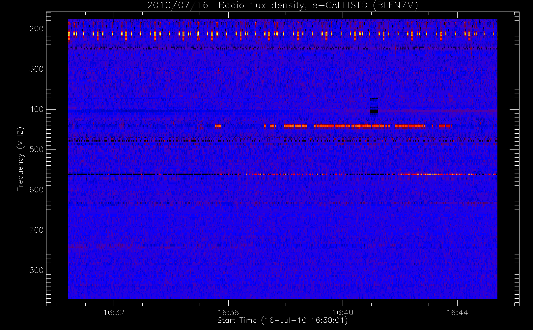Viewport: 533px width, 330px height.
Task: Click the 'Start Time (16-Jul-10 16:30:01)' label
Action: point(282,320)
